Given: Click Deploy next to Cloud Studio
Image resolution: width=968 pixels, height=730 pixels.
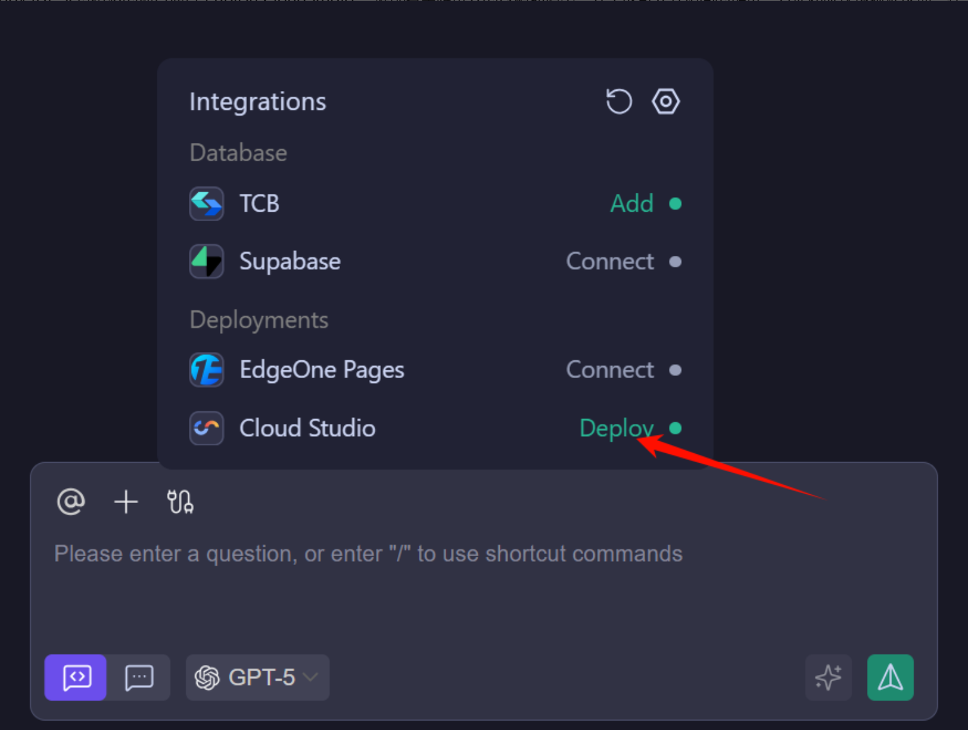Looking at the screenshot, I should (616, 428).
